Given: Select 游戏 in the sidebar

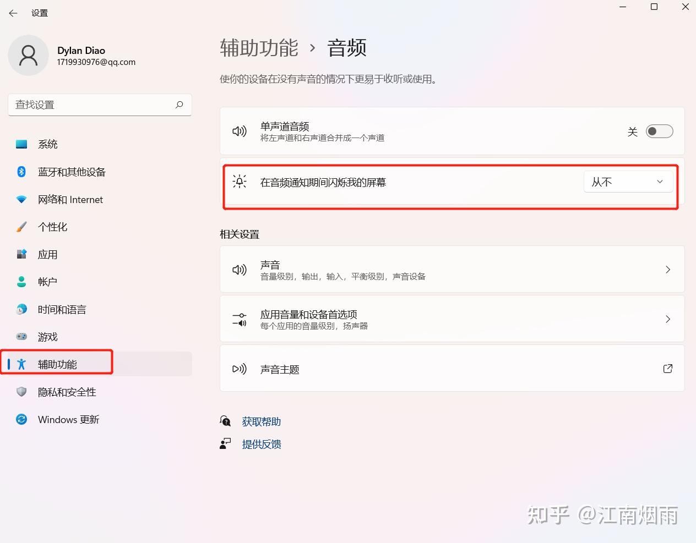Looking at the screenshot, I should tap(48, 337).
